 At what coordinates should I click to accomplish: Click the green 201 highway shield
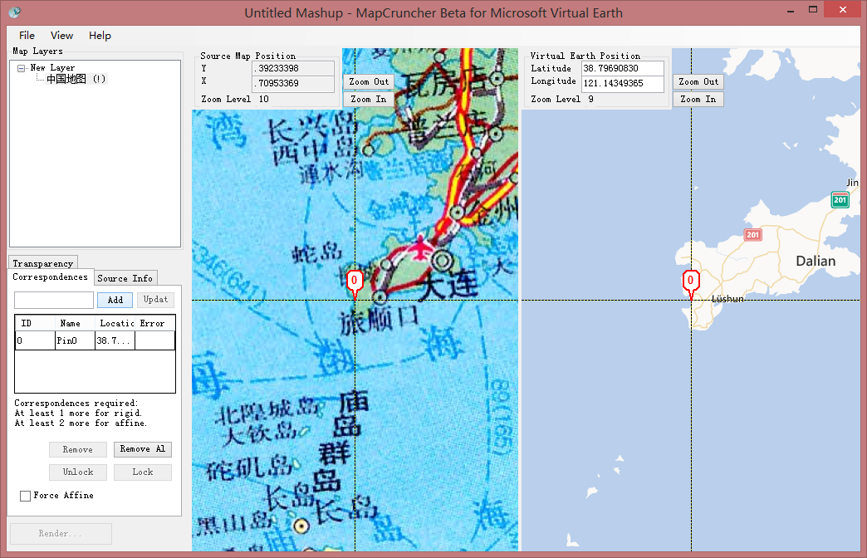(840, 199)
